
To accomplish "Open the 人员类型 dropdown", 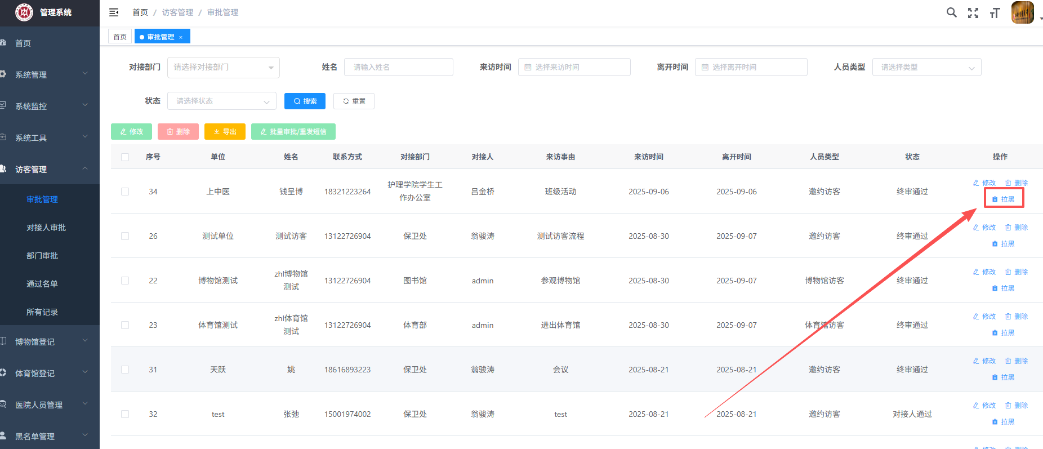I will [926, 68].
